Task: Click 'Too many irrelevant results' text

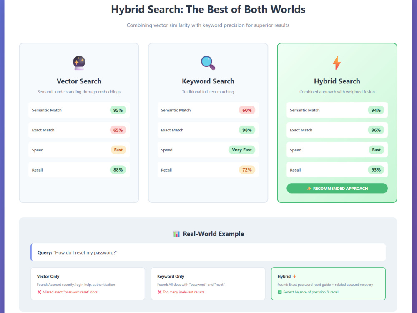Action: (184, 292)
